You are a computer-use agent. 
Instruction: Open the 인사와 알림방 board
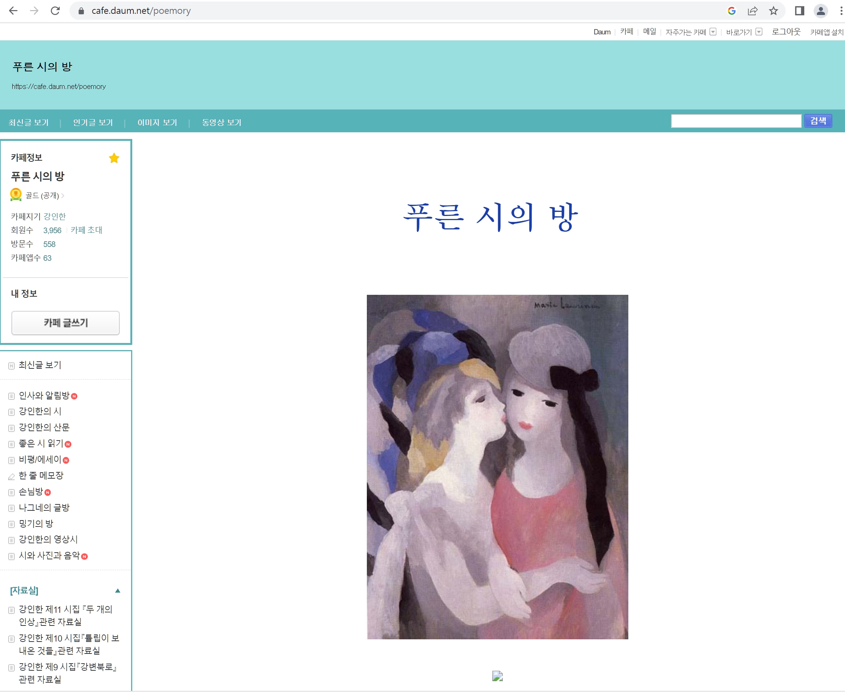(x=44, y=395)
